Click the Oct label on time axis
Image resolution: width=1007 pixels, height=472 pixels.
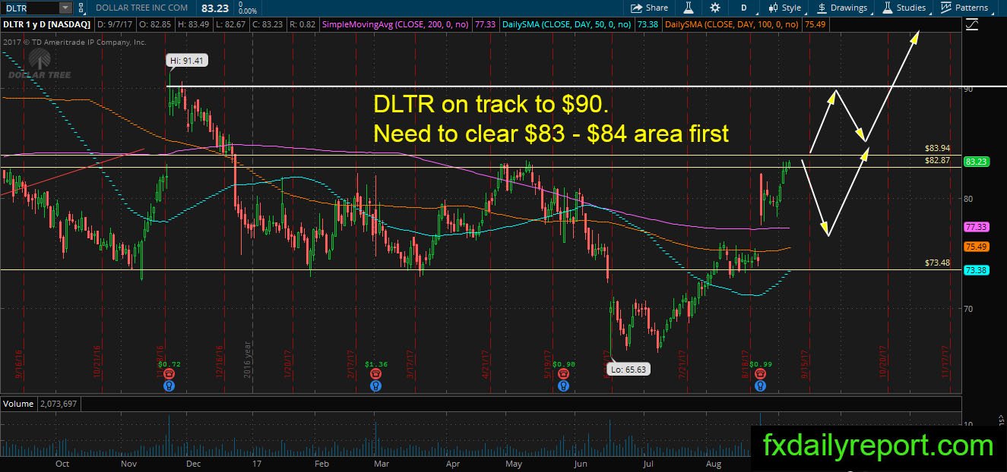[62, 463]
